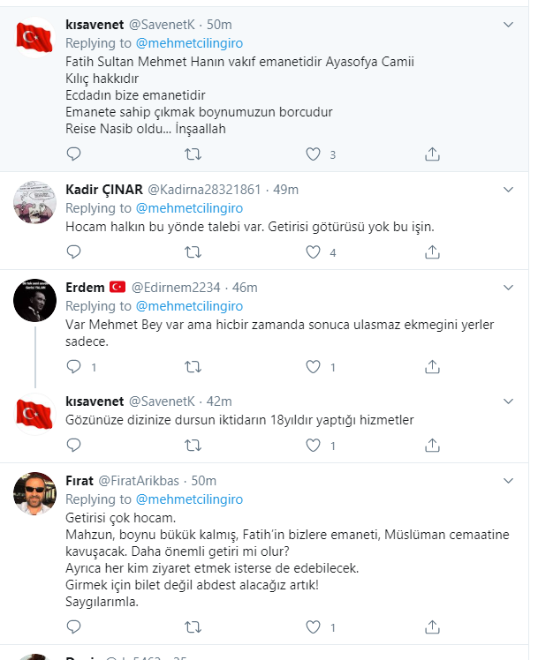The width and height of the screenshot is (538, 660).
Task: Open more options for kısavenet's top tweet
Action: [x=508, y=23]
